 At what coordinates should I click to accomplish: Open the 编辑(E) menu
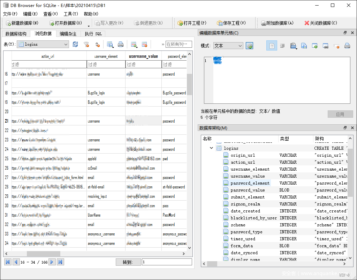pos(30,14)
